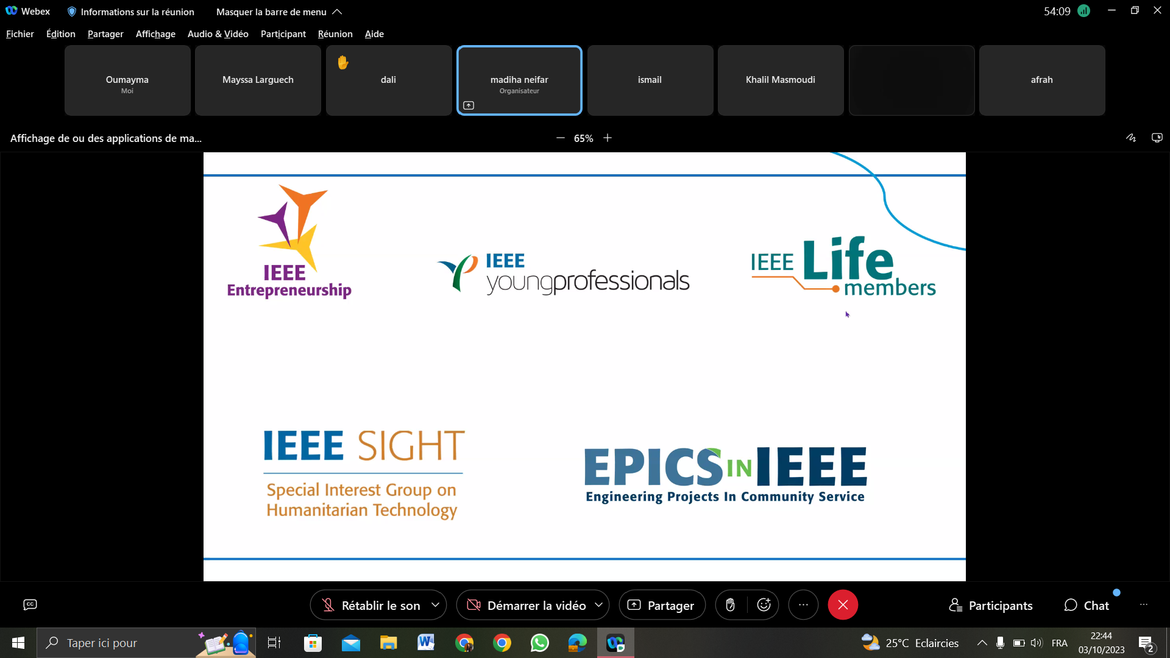Open the Fichier menu
The width and height of the screenshot is (1170, 658).
20,34
